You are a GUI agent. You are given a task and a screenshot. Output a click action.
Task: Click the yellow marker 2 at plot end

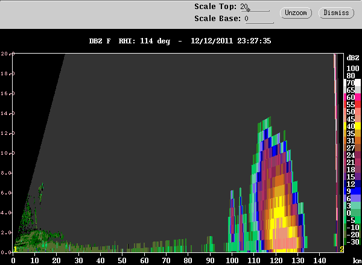pos(341,249)
